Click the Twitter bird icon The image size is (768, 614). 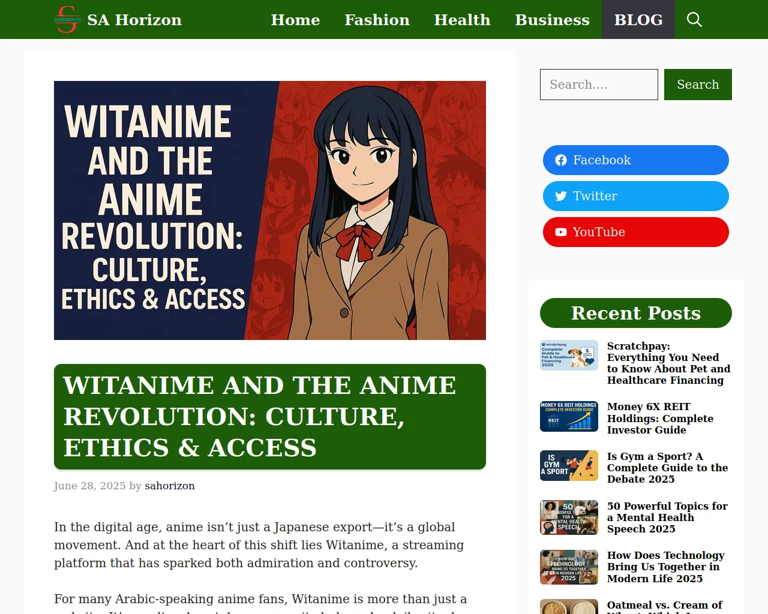(x=561, y=196)
